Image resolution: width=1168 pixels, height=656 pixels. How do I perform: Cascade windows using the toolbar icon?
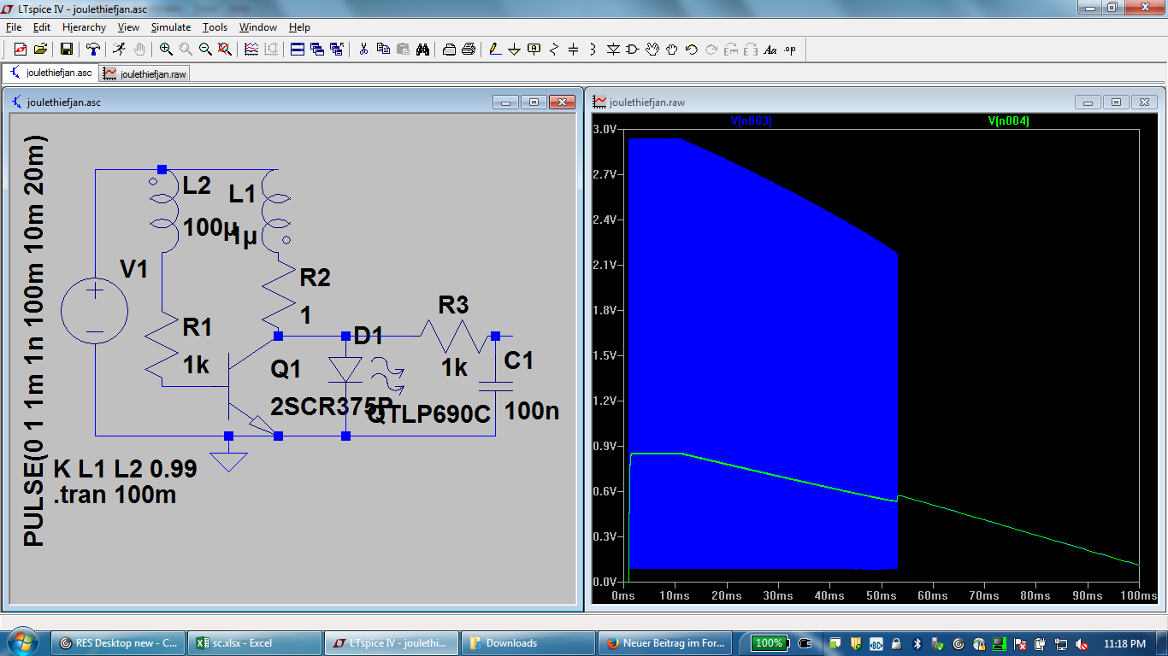click(x=317, y=50)
